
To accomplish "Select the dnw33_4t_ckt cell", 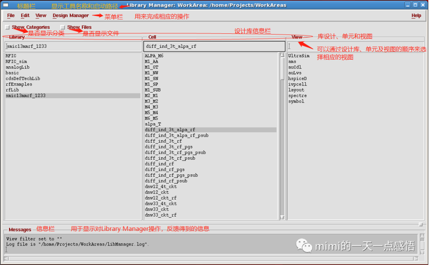I will 161,204.
